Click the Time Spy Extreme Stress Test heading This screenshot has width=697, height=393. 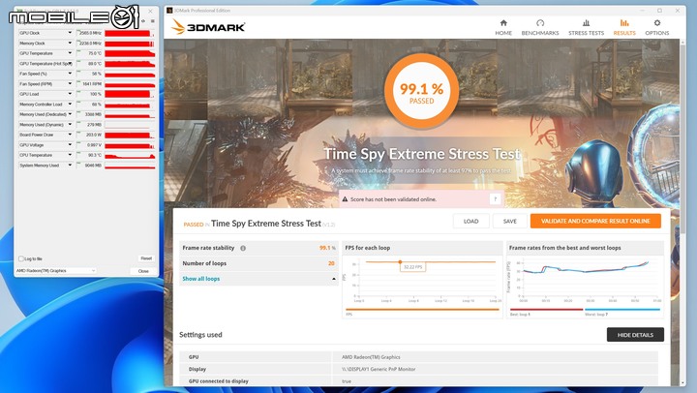click(x=421, y=154)
